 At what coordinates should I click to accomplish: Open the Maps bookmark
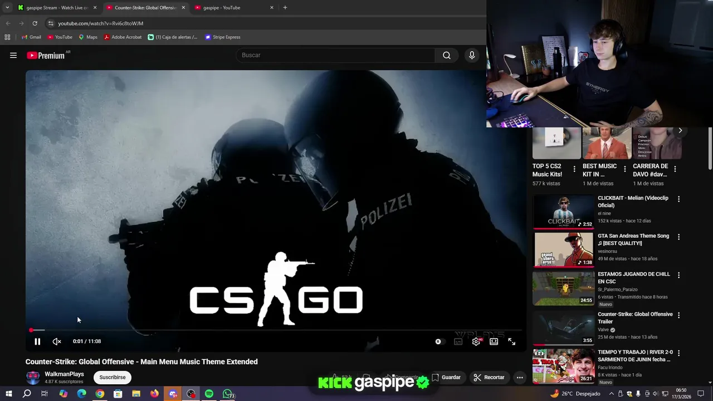tap(88, 37)
